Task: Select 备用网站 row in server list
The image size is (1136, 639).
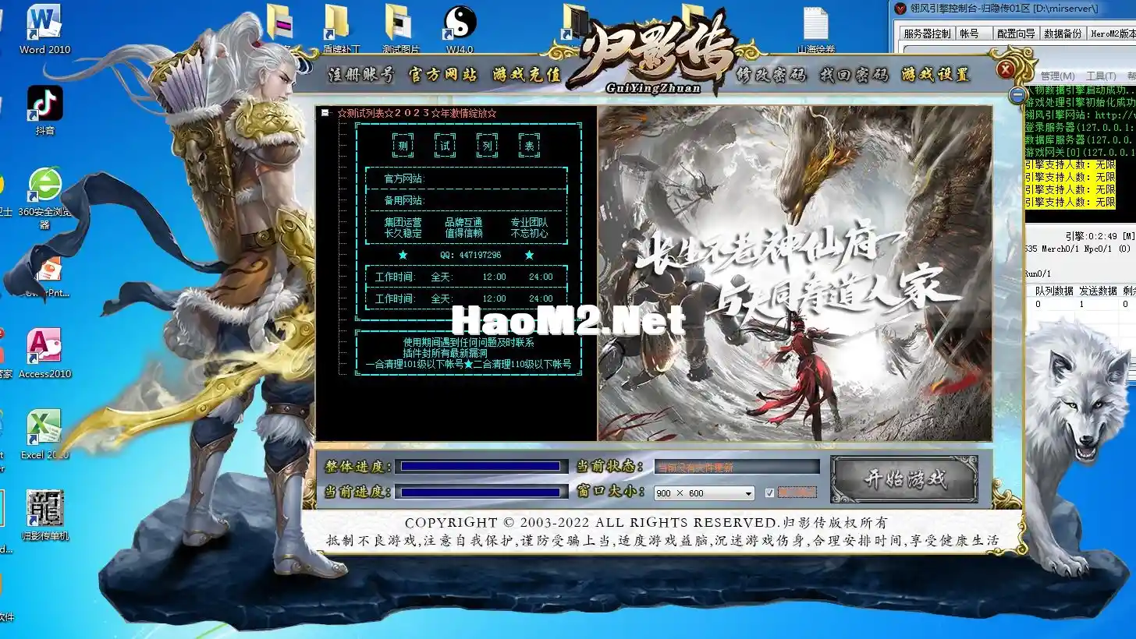Action: coord(466,200)
